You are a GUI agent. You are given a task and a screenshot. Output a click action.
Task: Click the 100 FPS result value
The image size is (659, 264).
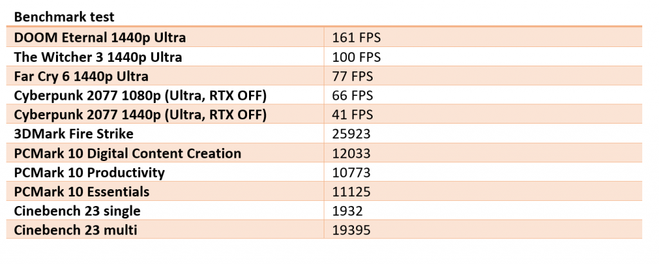(357, 57)
